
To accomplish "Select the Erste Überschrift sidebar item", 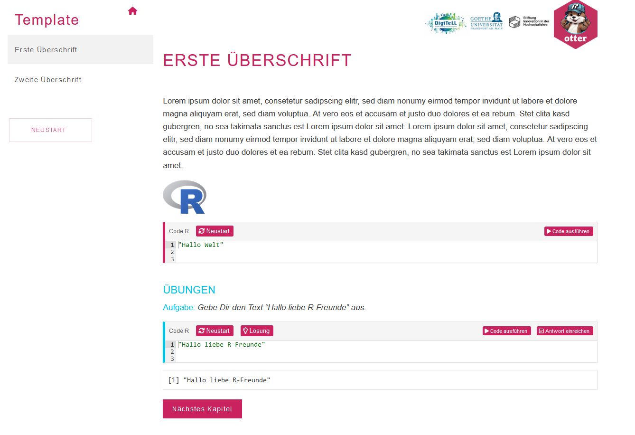I will pyautogui.click(x=80, y=49).
